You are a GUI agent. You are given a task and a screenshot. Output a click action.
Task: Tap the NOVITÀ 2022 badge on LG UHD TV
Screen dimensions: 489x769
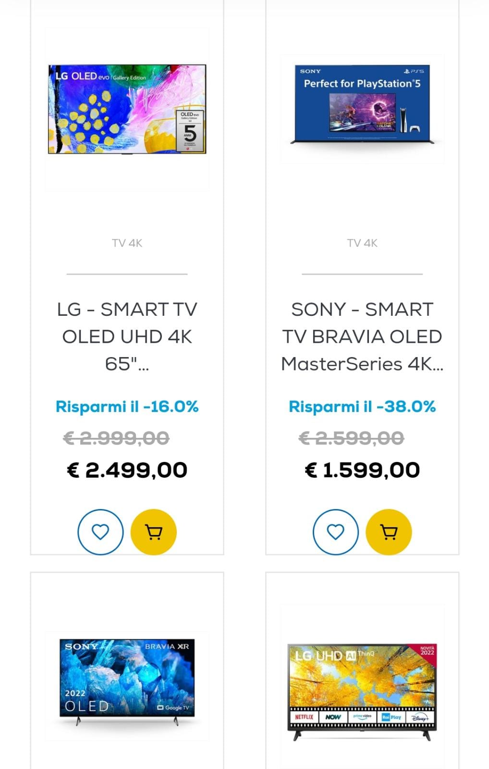pos(427,651)
